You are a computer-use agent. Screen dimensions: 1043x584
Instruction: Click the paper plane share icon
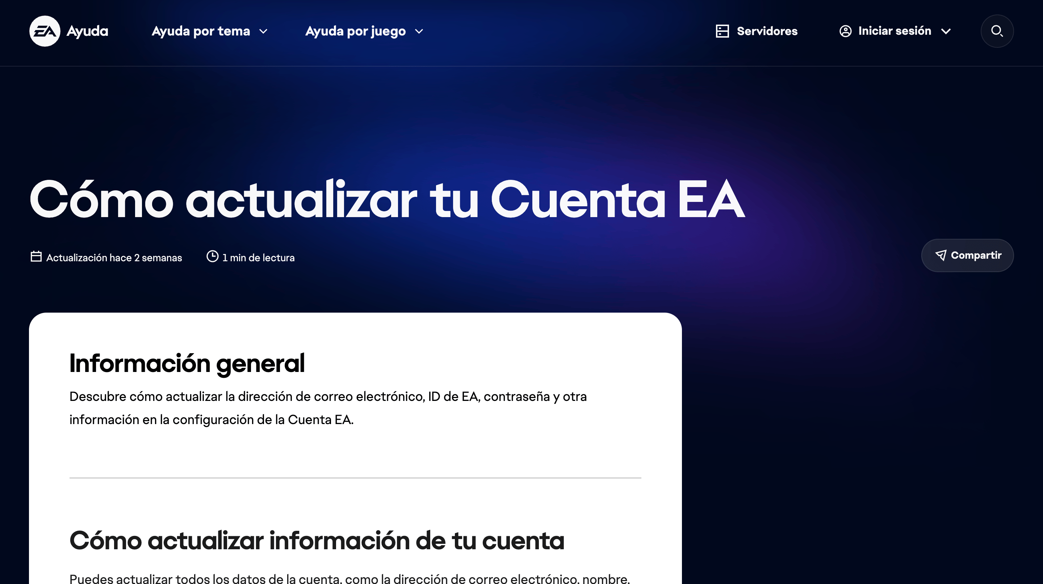coord(941,255)
